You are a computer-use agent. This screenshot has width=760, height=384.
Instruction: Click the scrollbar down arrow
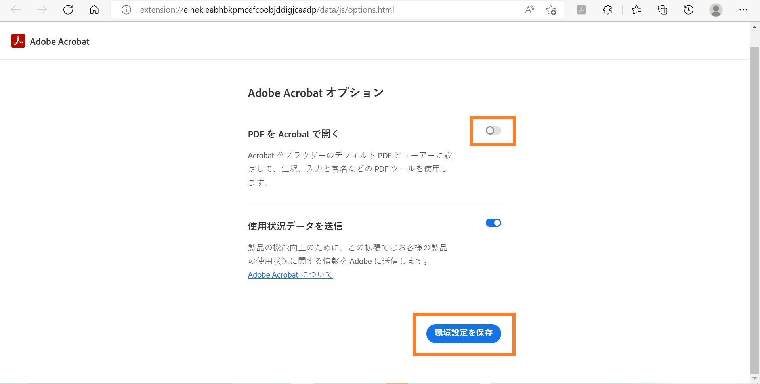coord(754,378)
